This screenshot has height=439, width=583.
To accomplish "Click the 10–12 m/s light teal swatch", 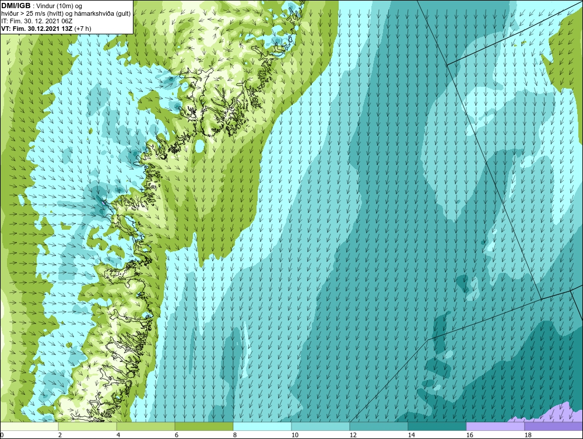I will click(x=321, y=426).
